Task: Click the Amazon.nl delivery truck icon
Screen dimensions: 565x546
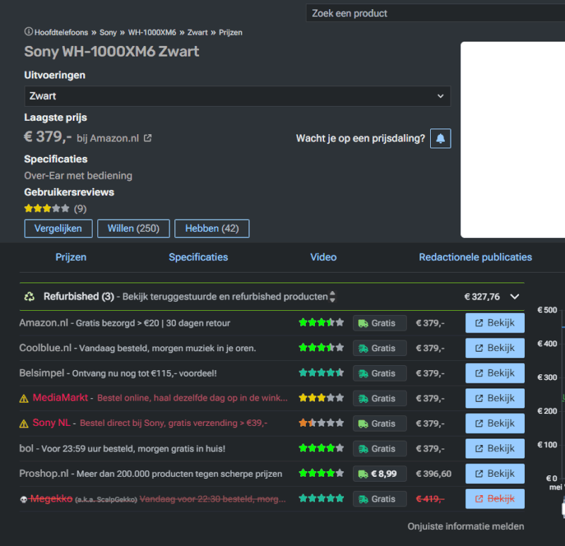Action: tap(363, 324)
